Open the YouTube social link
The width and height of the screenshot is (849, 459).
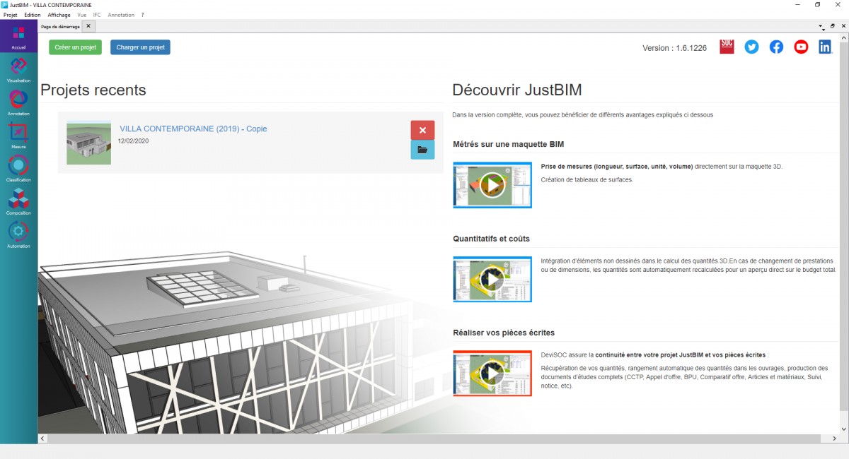point(801,47)
